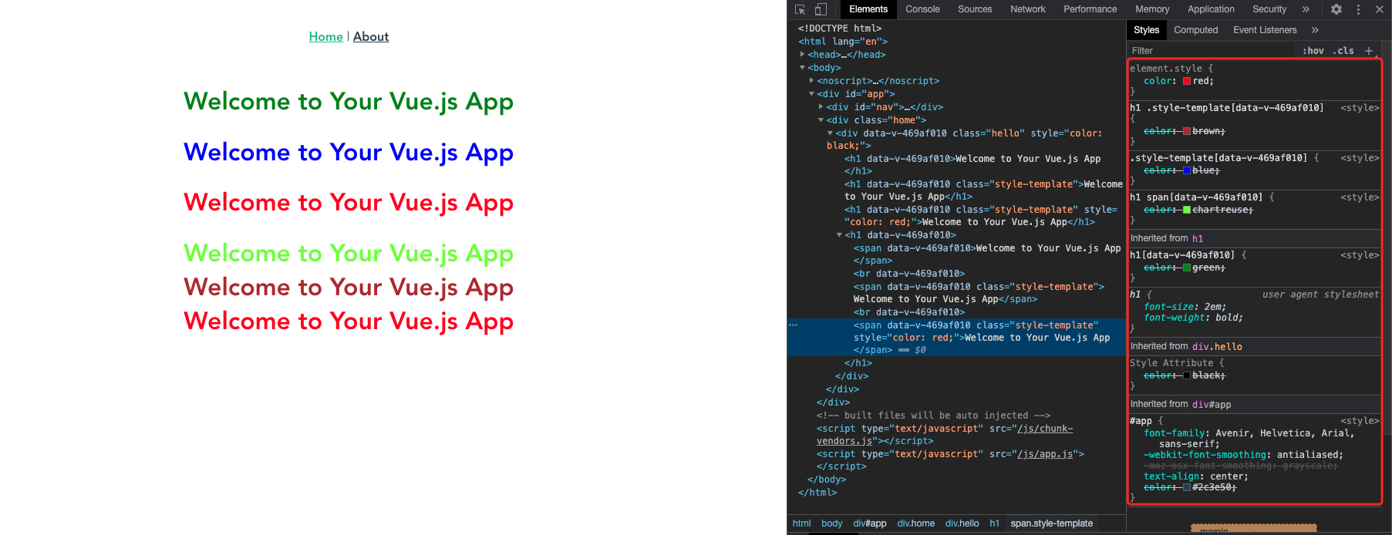Select h1 in the breadcrumb bar
This screenshot has width=1392, height=535.
pos(994,523)
